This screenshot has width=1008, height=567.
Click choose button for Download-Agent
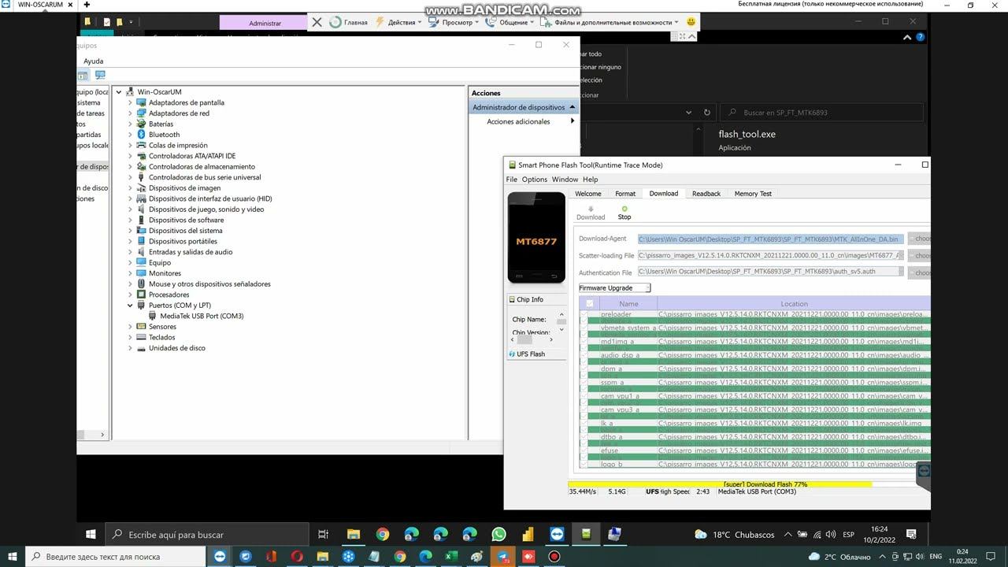tap(919, 239)
